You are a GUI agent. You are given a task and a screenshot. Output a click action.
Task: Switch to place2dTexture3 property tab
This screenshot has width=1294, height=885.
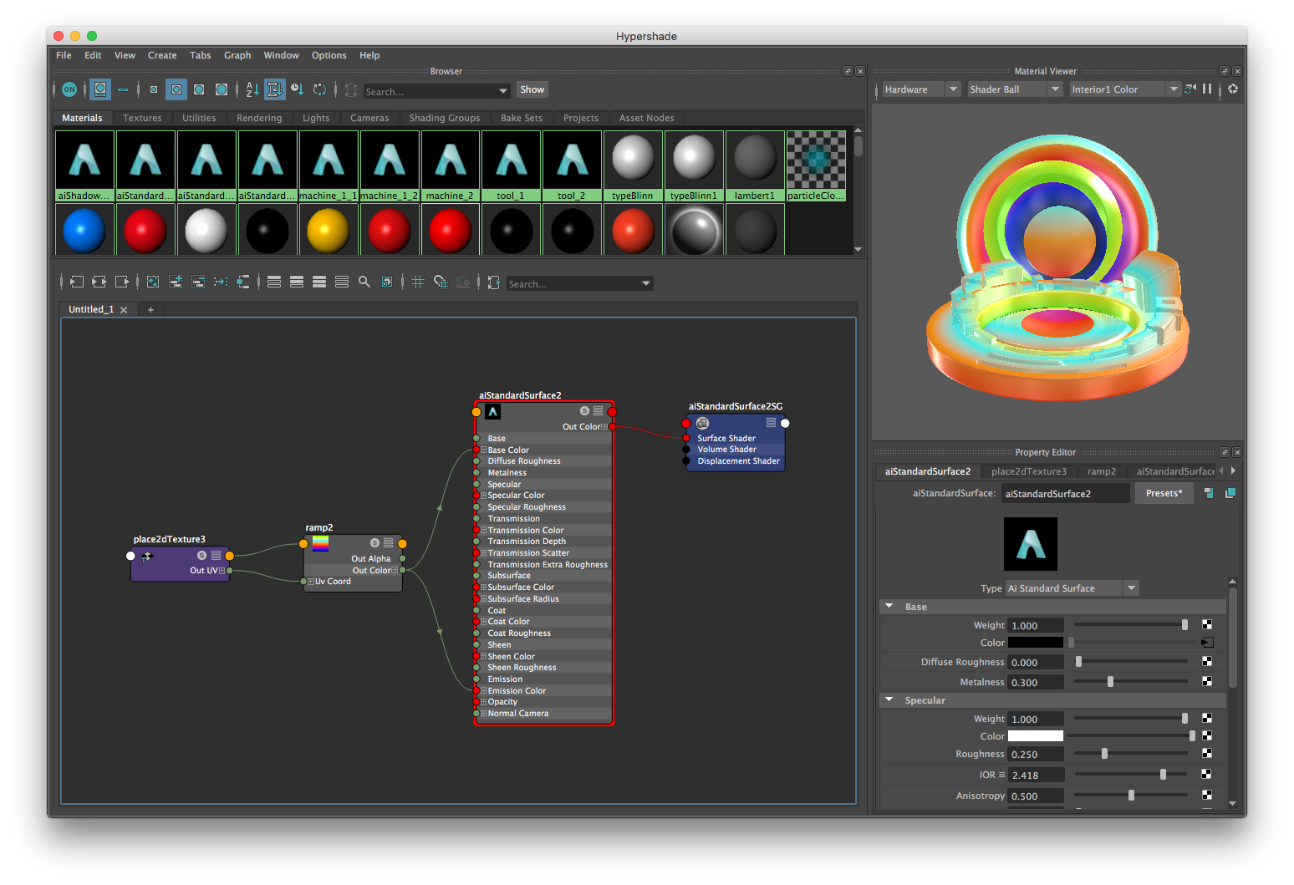pos(1029,471)
